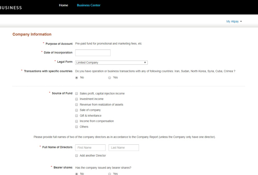Viewport: 258px width, 175px height.
Task: Check Income from compensation option
Action: (x=77, y=121)
